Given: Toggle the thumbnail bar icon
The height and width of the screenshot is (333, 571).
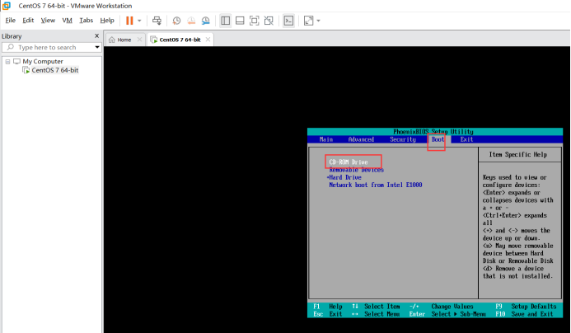Looking at the screenshot, I should pyautogui.click(x=241, y=20).
